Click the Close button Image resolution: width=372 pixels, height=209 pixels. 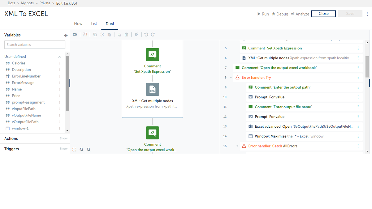point(323,14)
